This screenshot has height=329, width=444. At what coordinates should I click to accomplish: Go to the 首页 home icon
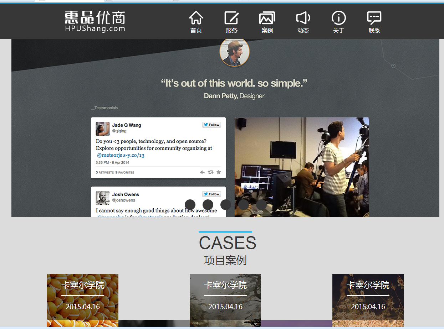(196, 19)
